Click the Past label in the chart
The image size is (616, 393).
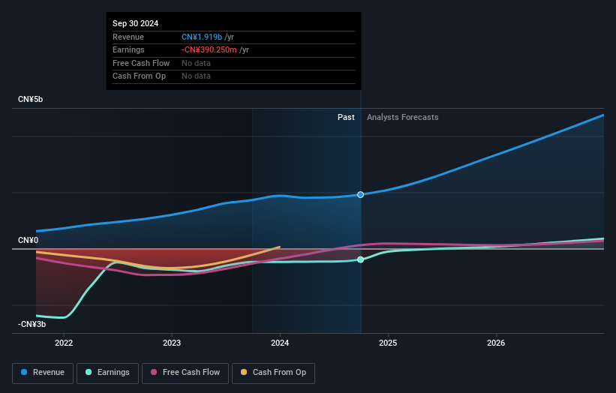(346, 118)
